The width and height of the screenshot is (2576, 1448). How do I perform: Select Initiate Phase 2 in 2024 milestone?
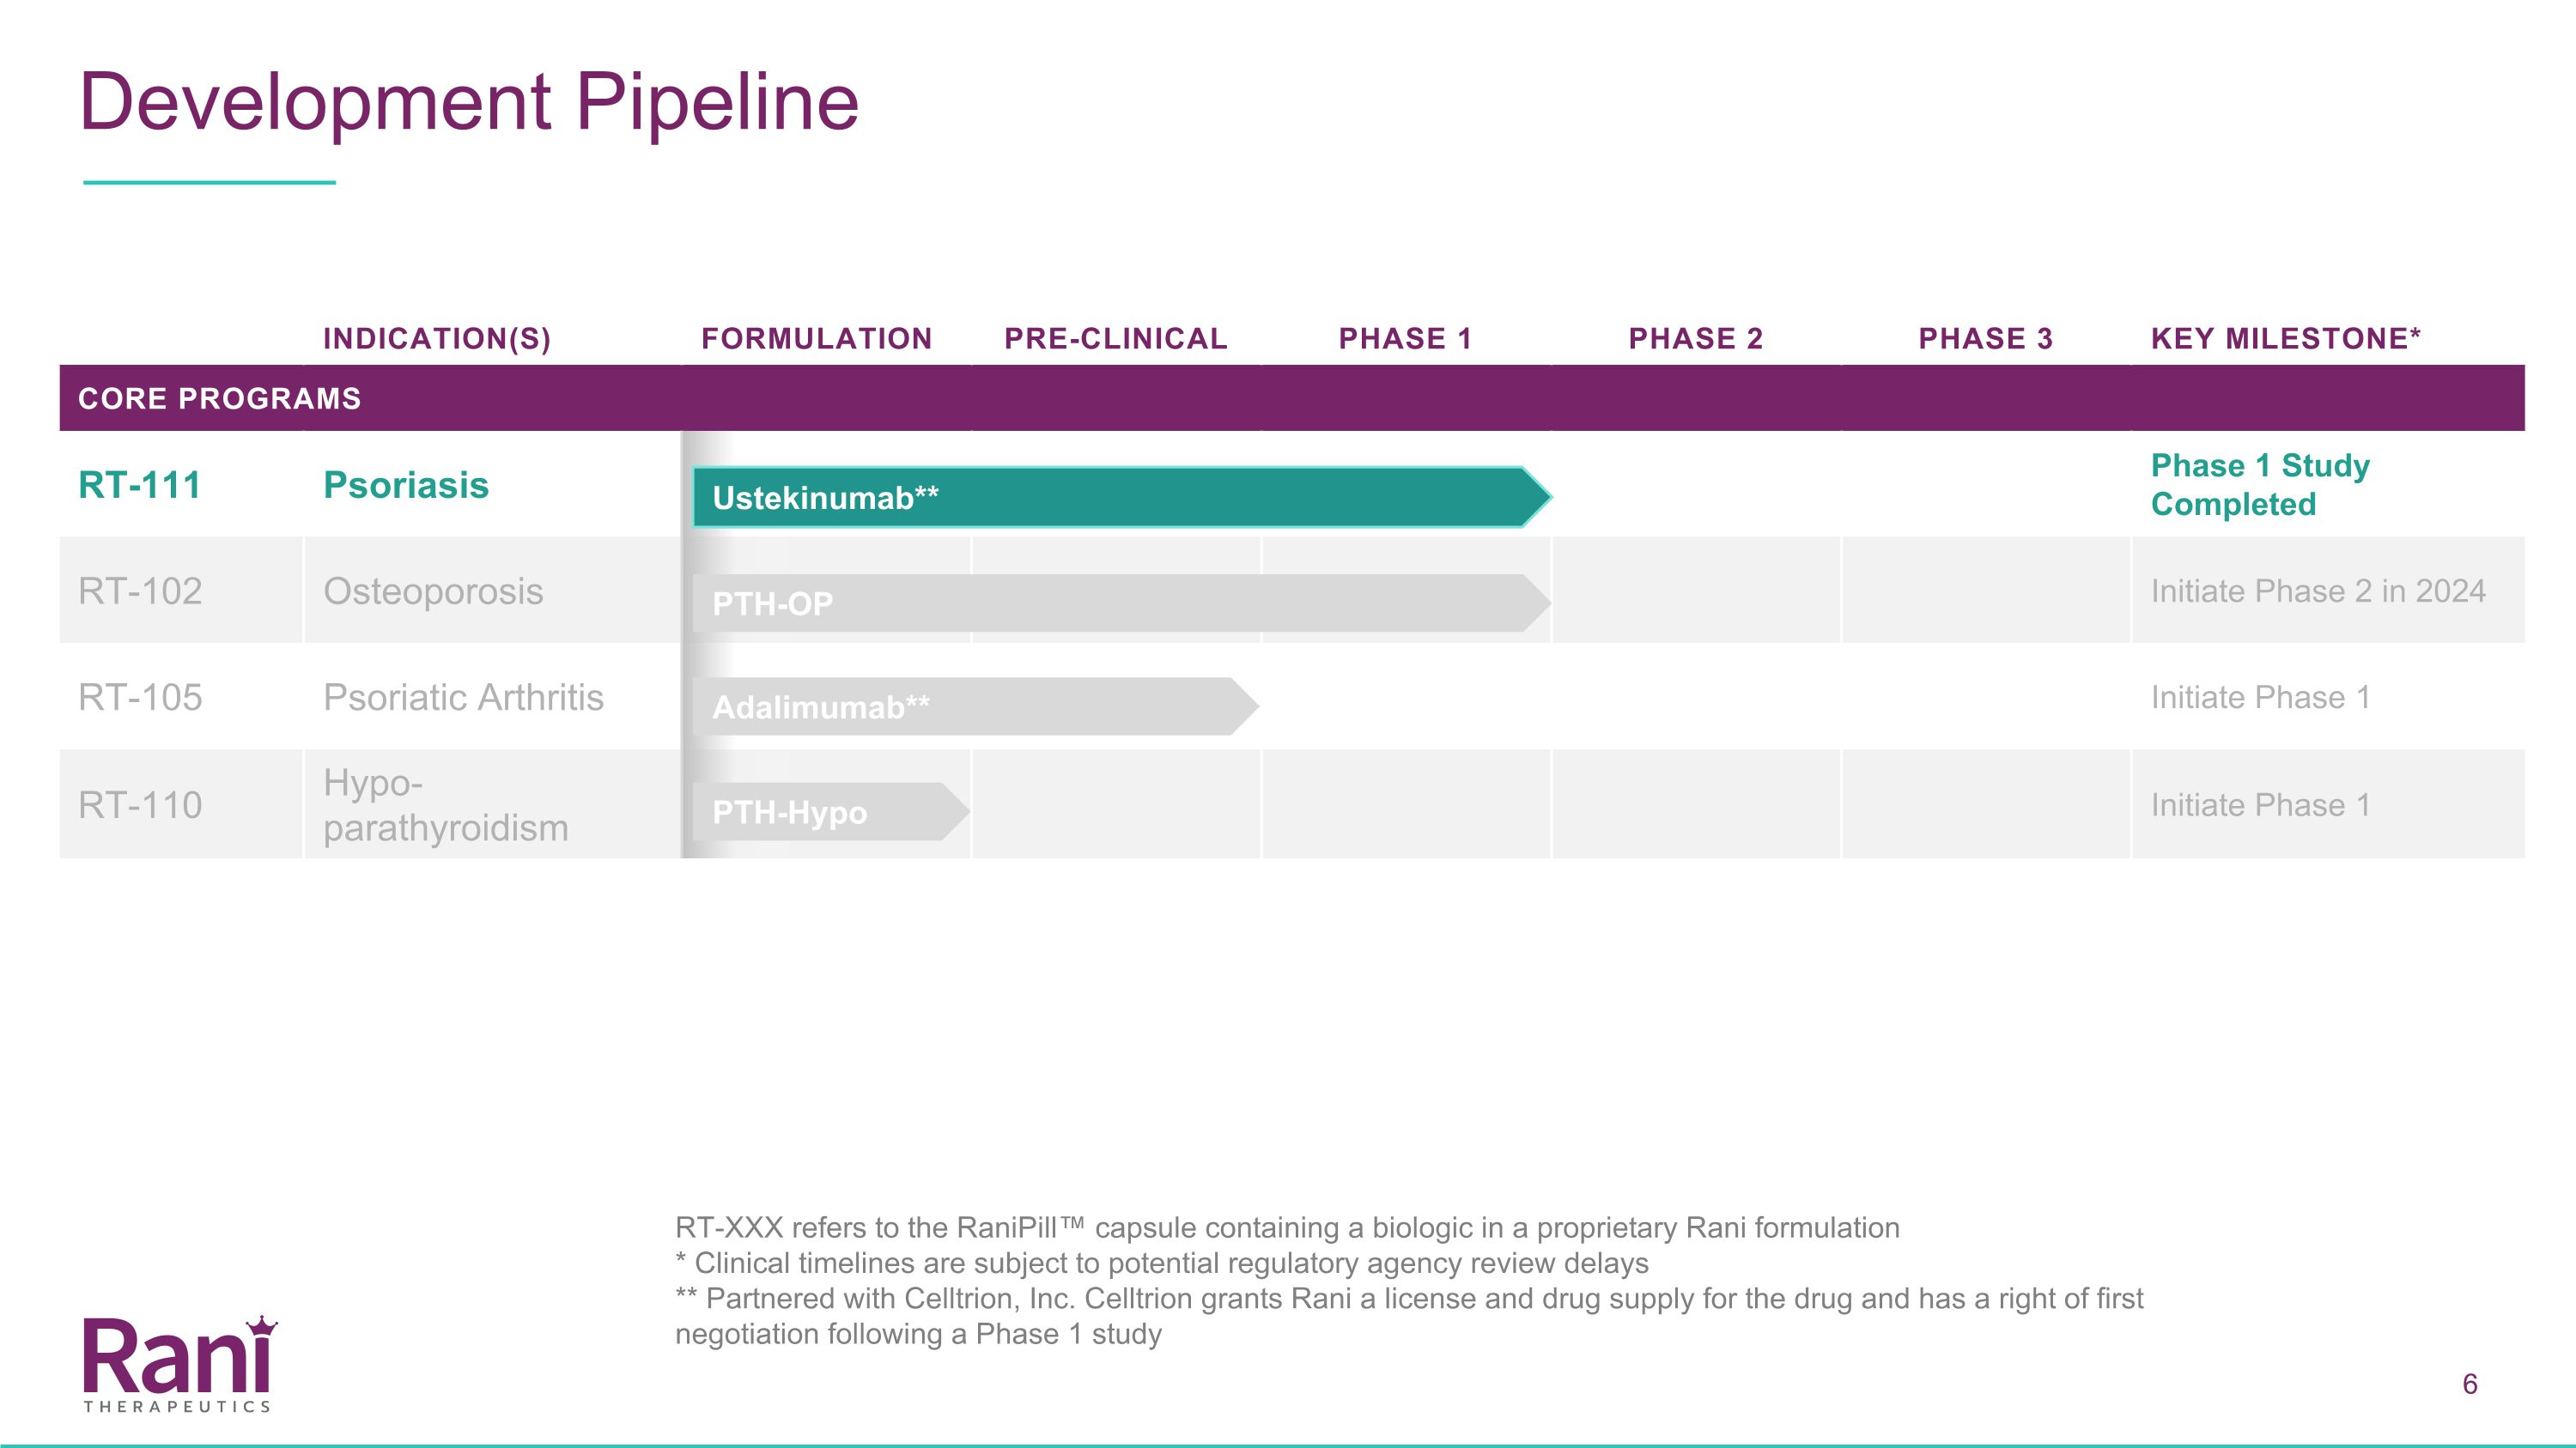pyautogui.click(x=2318, y=591)
